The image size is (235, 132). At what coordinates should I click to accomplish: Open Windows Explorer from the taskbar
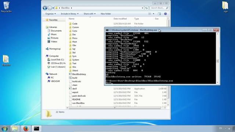15,129
